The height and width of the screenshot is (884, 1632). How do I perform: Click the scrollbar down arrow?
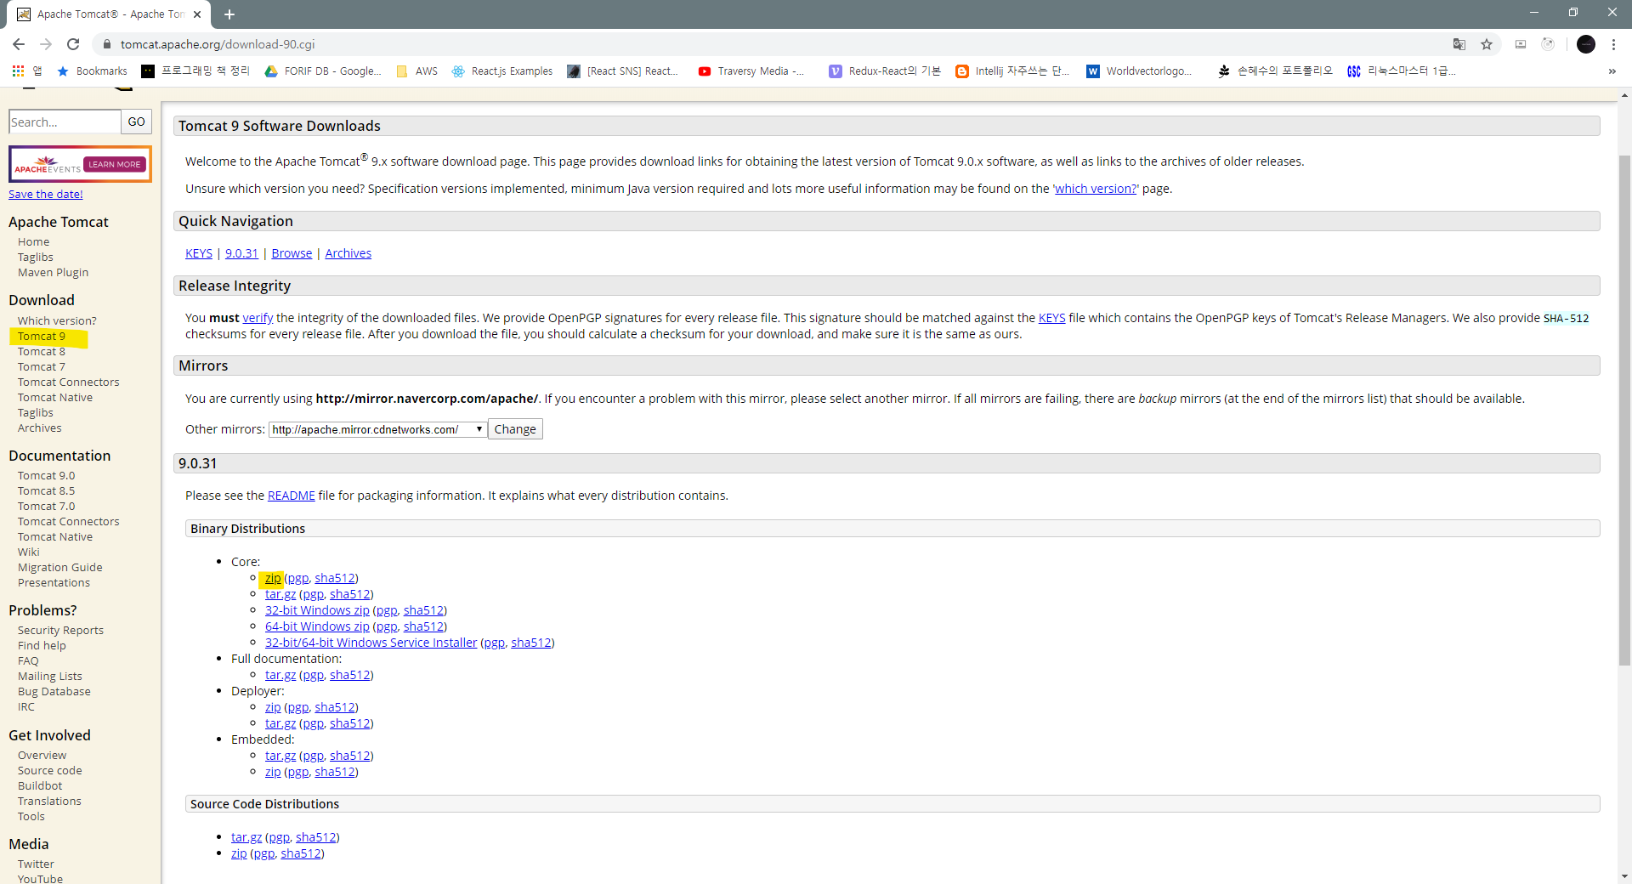click(1624, 876)
